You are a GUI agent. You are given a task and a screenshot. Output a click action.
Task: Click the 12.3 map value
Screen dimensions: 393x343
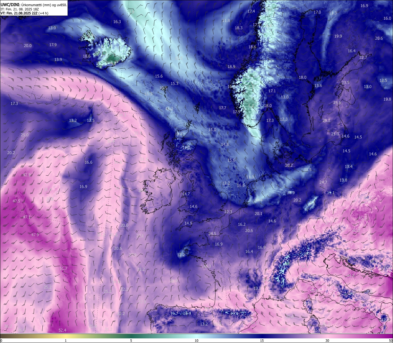[x=284, y=119]
